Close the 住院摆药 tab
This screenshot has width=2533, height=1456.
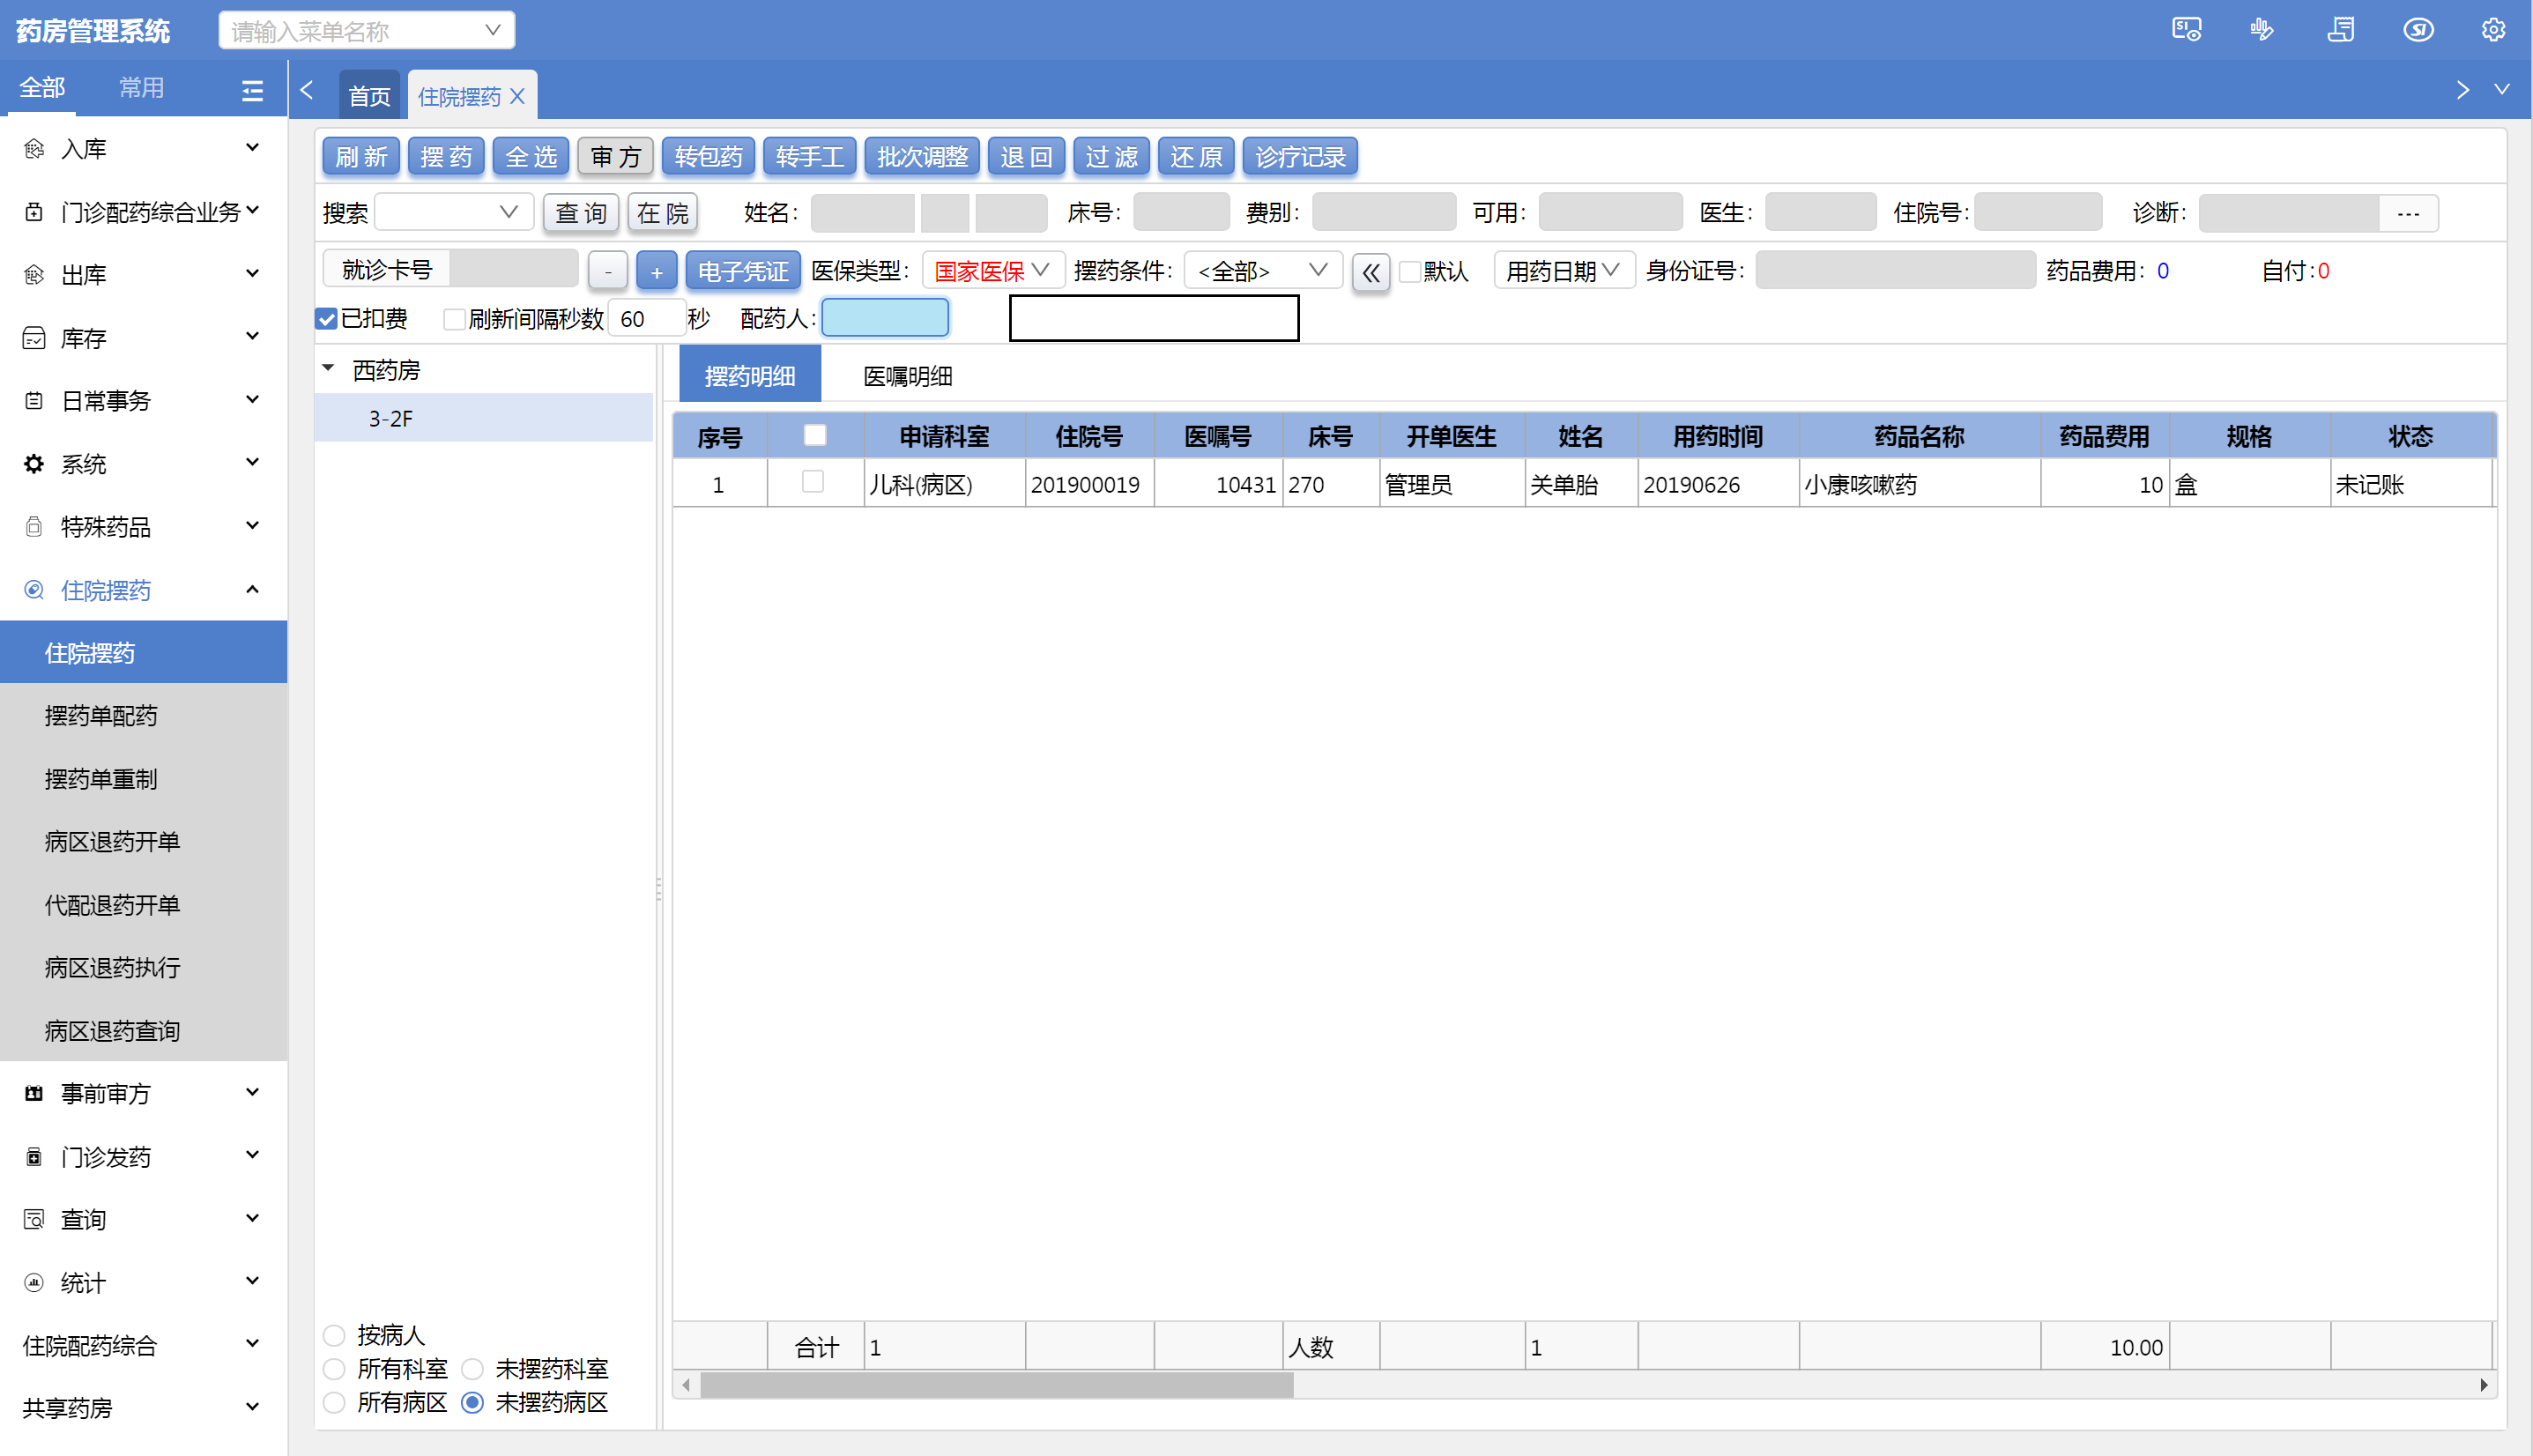pos(517,96)
